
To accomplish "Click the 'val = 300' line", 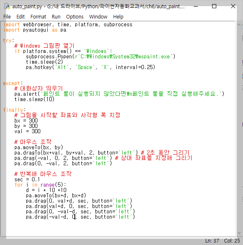I will coord(28,131).
